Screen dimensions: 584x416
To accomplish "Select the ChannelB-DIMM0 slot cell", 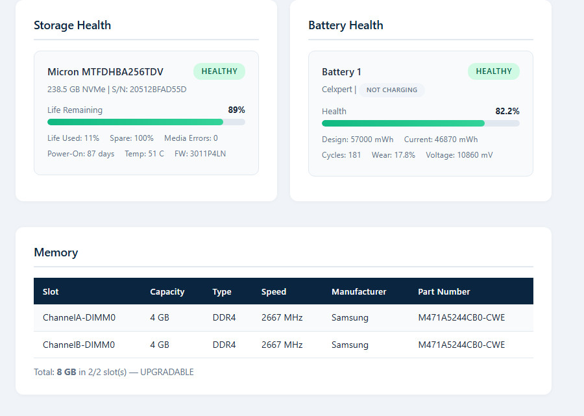I will click(x=79, y=345).
